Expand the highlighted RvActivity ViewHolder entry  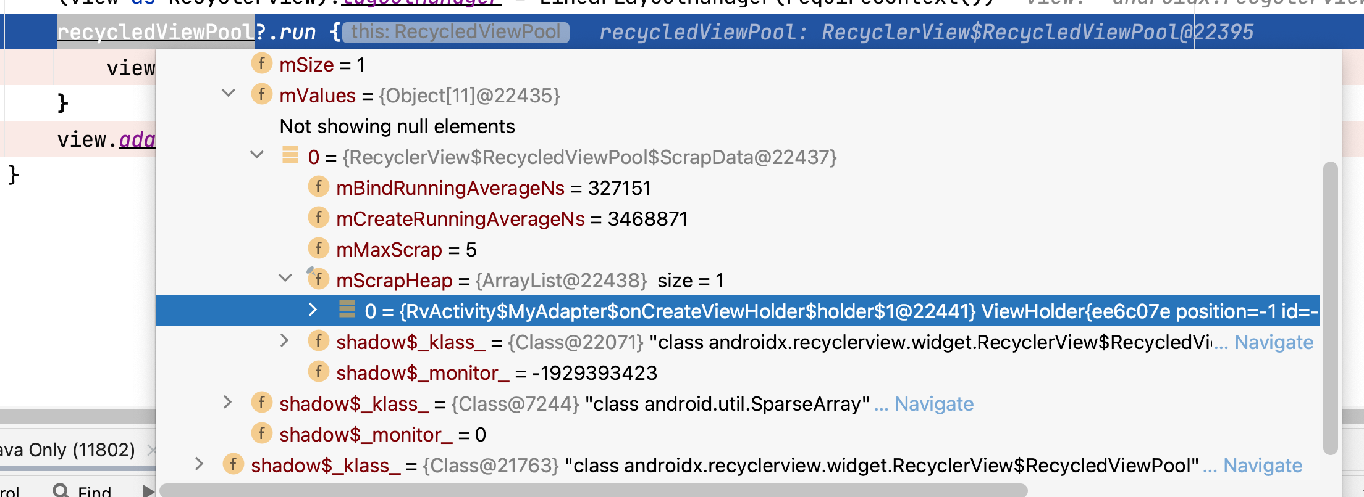(313, 310)
